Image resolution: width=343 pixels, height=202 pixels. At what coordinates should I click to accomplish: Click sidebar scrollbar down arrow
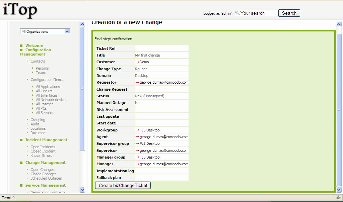(82, 190)
